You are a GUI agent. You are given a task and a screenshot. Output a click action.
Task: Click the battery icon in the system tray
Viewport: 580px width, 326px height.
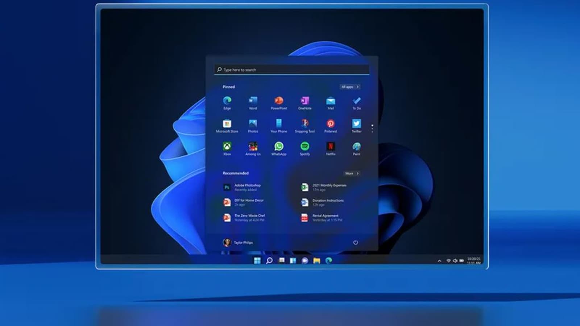click(461, 261)
